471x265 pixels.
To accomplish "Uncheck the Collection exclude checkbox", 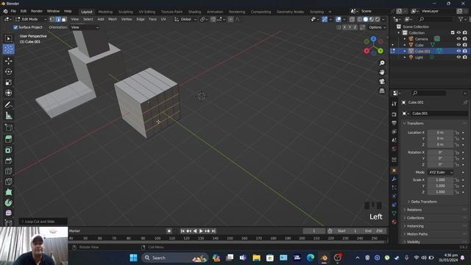I will pos(453,32).
